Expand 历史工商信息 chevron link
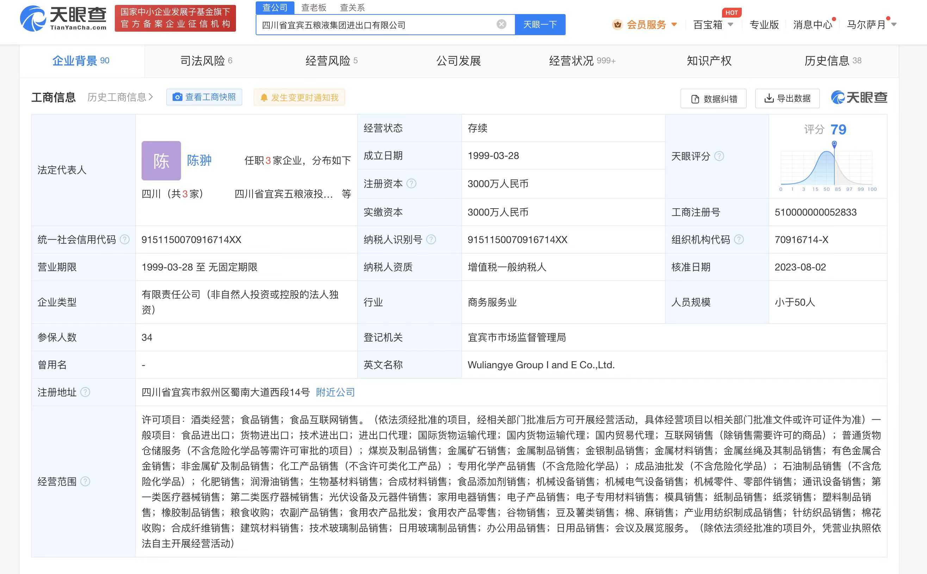 click(x=120, y=97)
